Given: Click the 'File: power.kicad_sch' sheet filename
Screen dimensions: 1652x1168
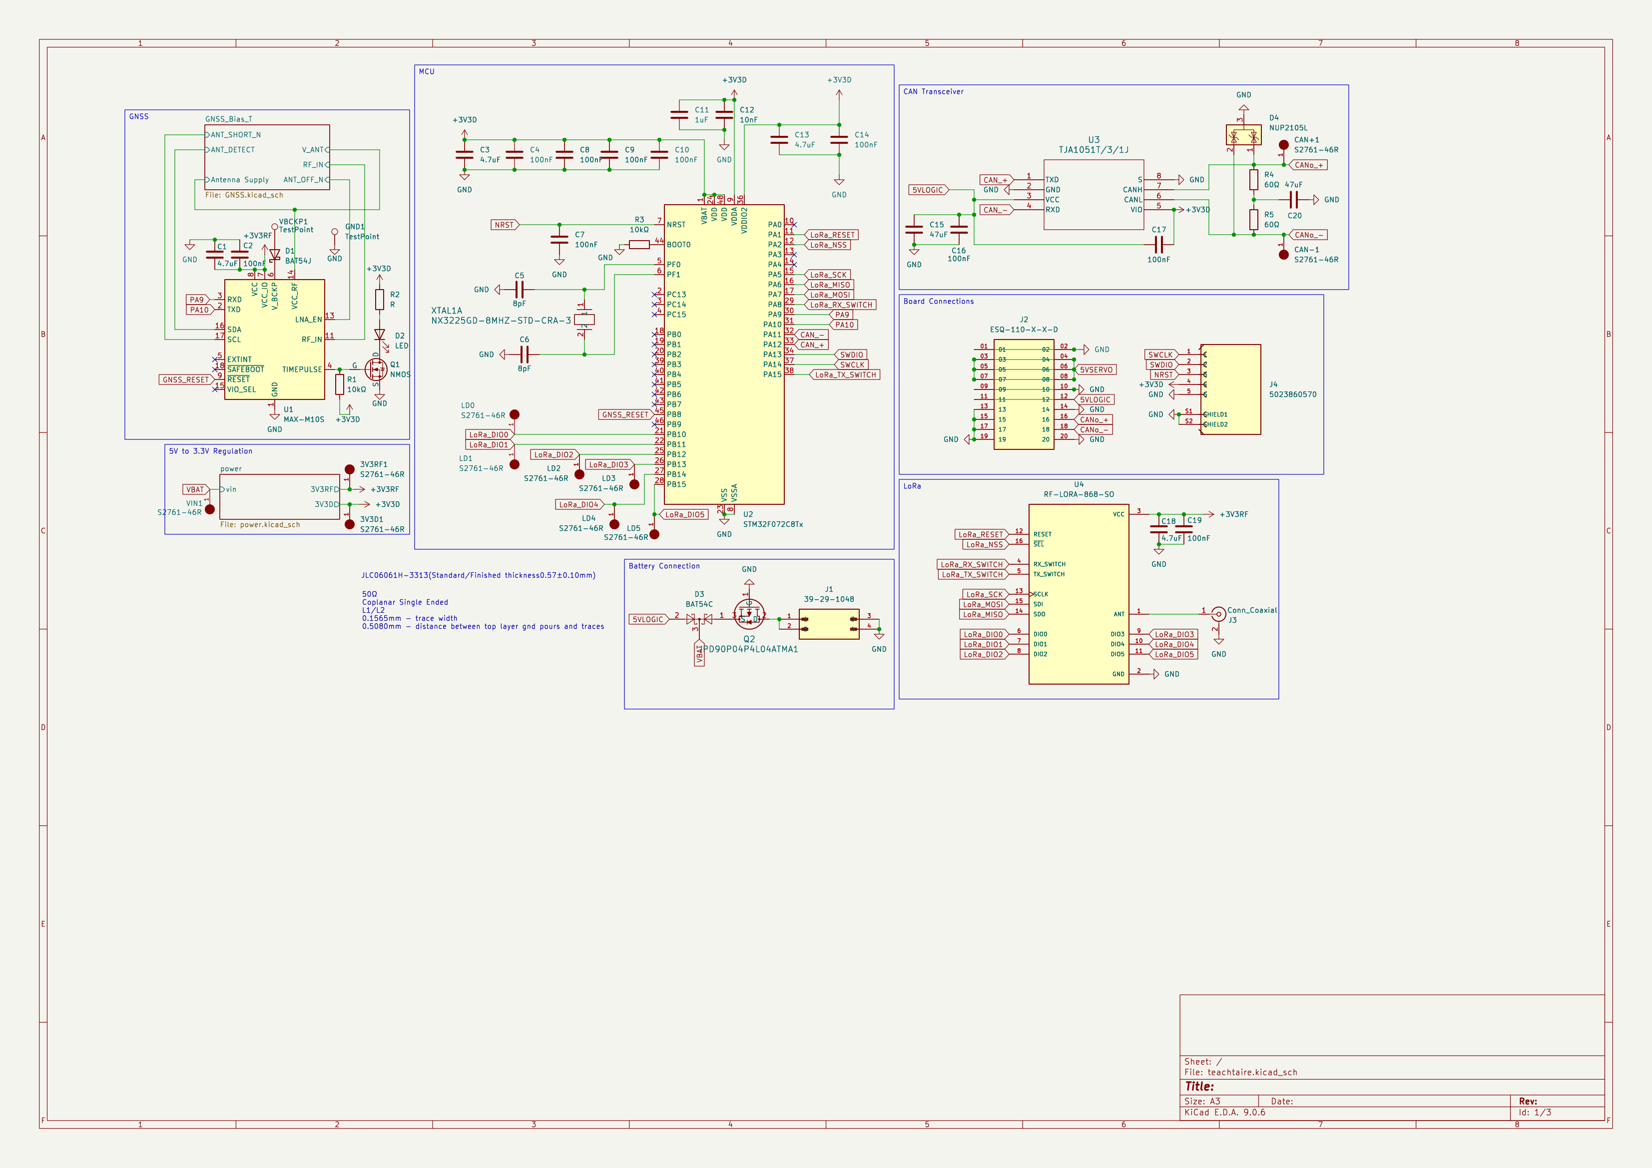Looking at the screenshot, I should 260,524.
